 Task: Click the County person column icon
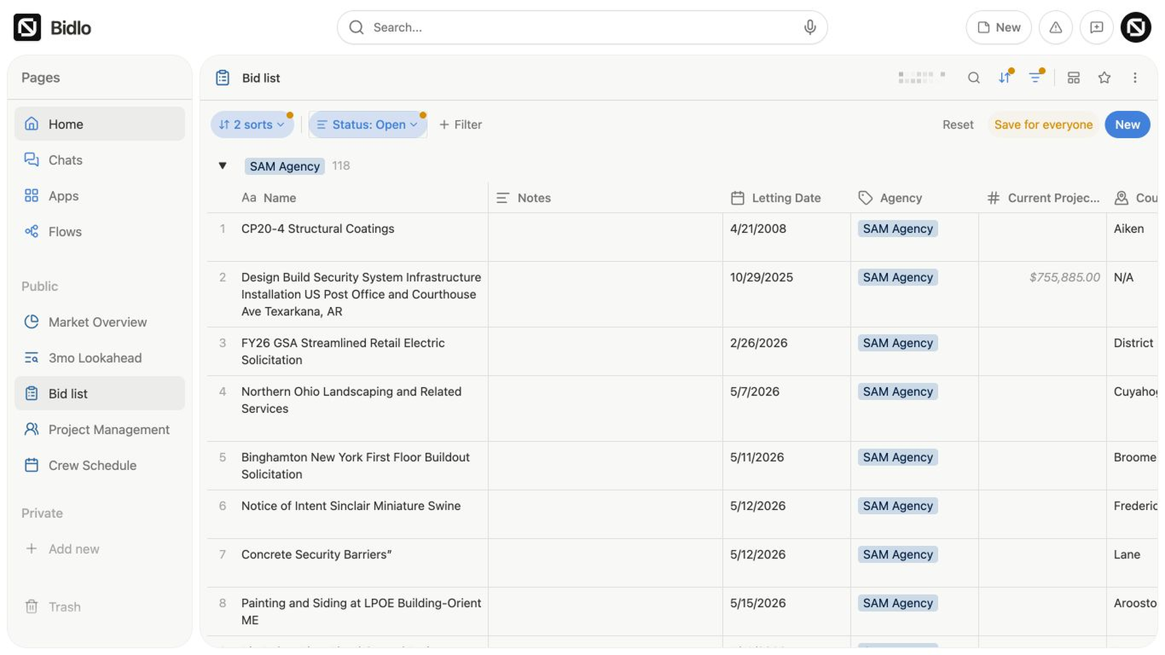pyautogui.click(x=1121, y=198)
